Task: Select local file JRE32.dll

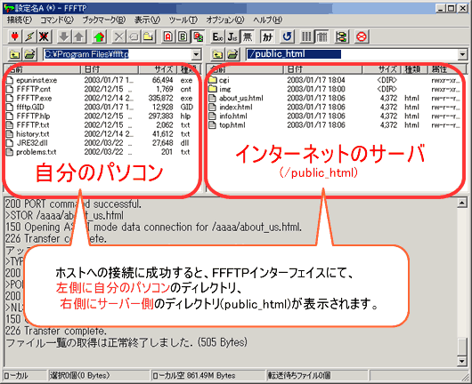Action: 32,143
